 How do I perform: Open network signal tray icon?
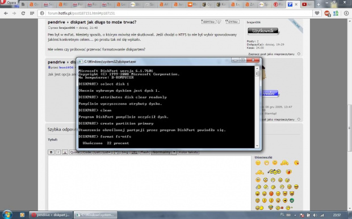(322, 215)
